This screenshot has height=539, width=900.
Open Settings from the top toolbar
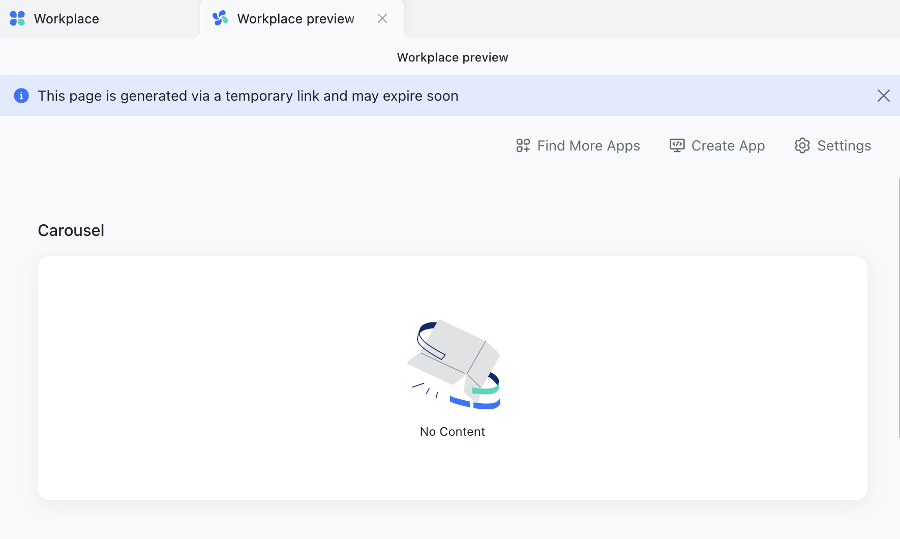pyautogui.click(x=844, y=145)
